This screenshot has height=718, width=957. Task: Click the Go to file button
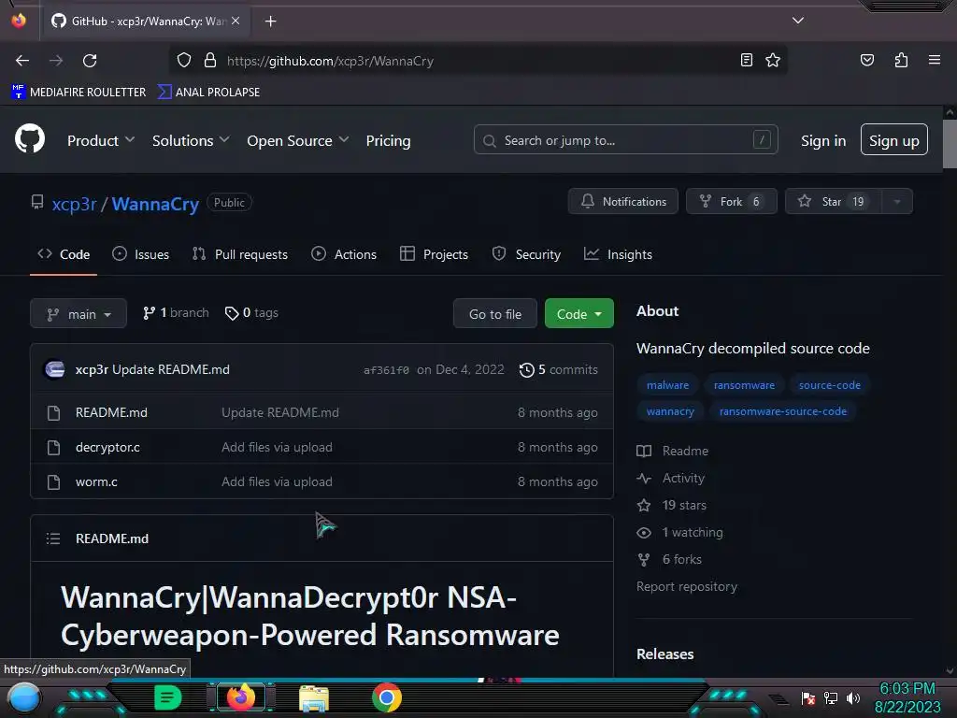coord(495,314)
